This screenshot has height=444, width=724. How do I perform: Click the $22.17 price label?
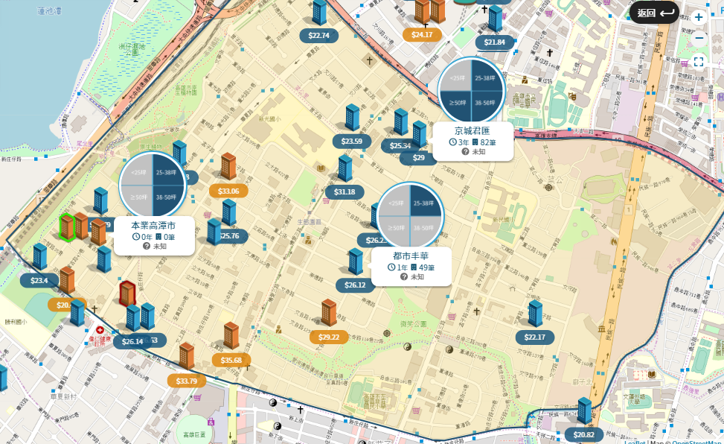tap(535, 337)
